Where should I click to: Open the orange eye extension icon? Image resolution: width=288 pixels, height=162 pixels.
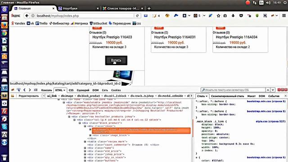point(167,16)
